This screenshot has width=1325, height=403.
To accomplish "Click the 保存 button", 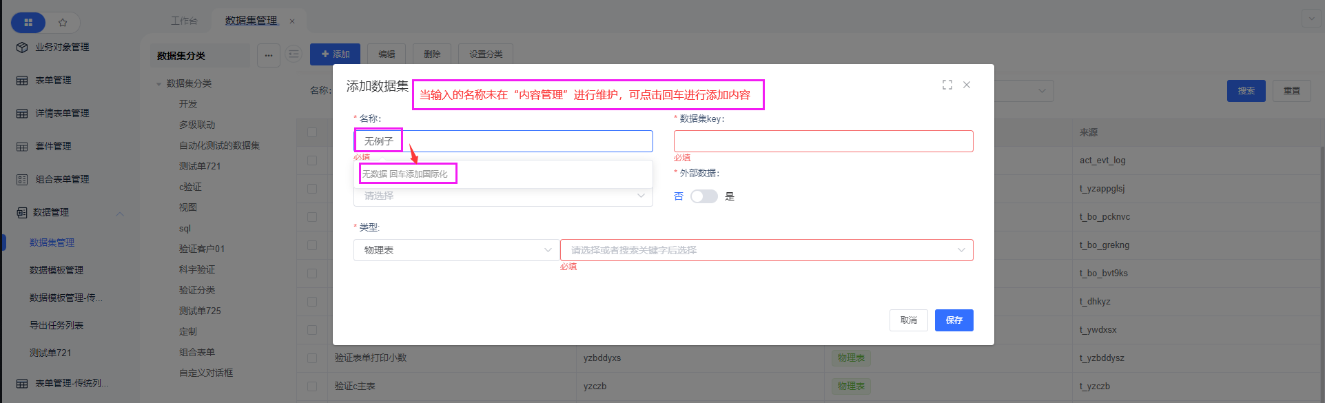I will click(x=954, y=320).
